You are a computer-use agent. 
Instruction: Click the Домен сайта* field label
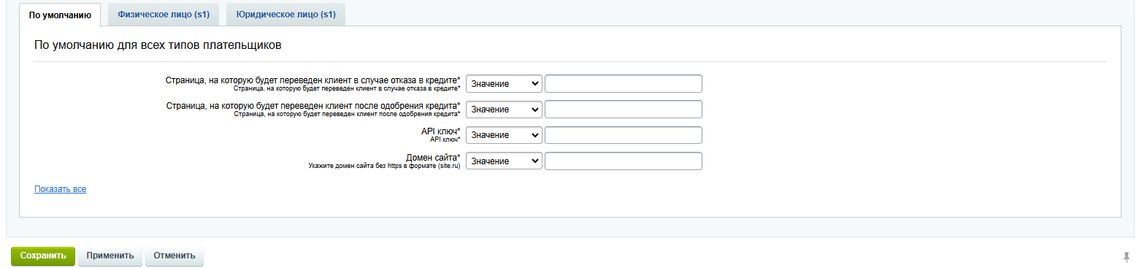pyautogui.click(x=433, y=157)
